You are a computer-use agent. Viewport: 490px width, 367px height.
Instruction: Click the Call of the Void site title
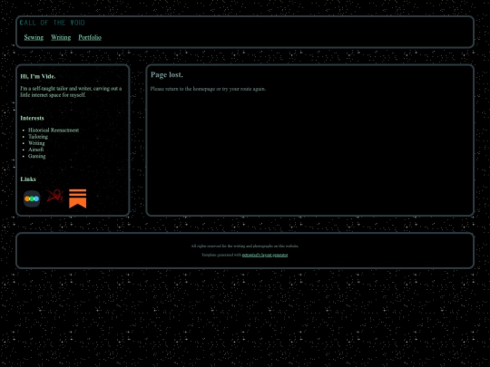coord(53,23)
